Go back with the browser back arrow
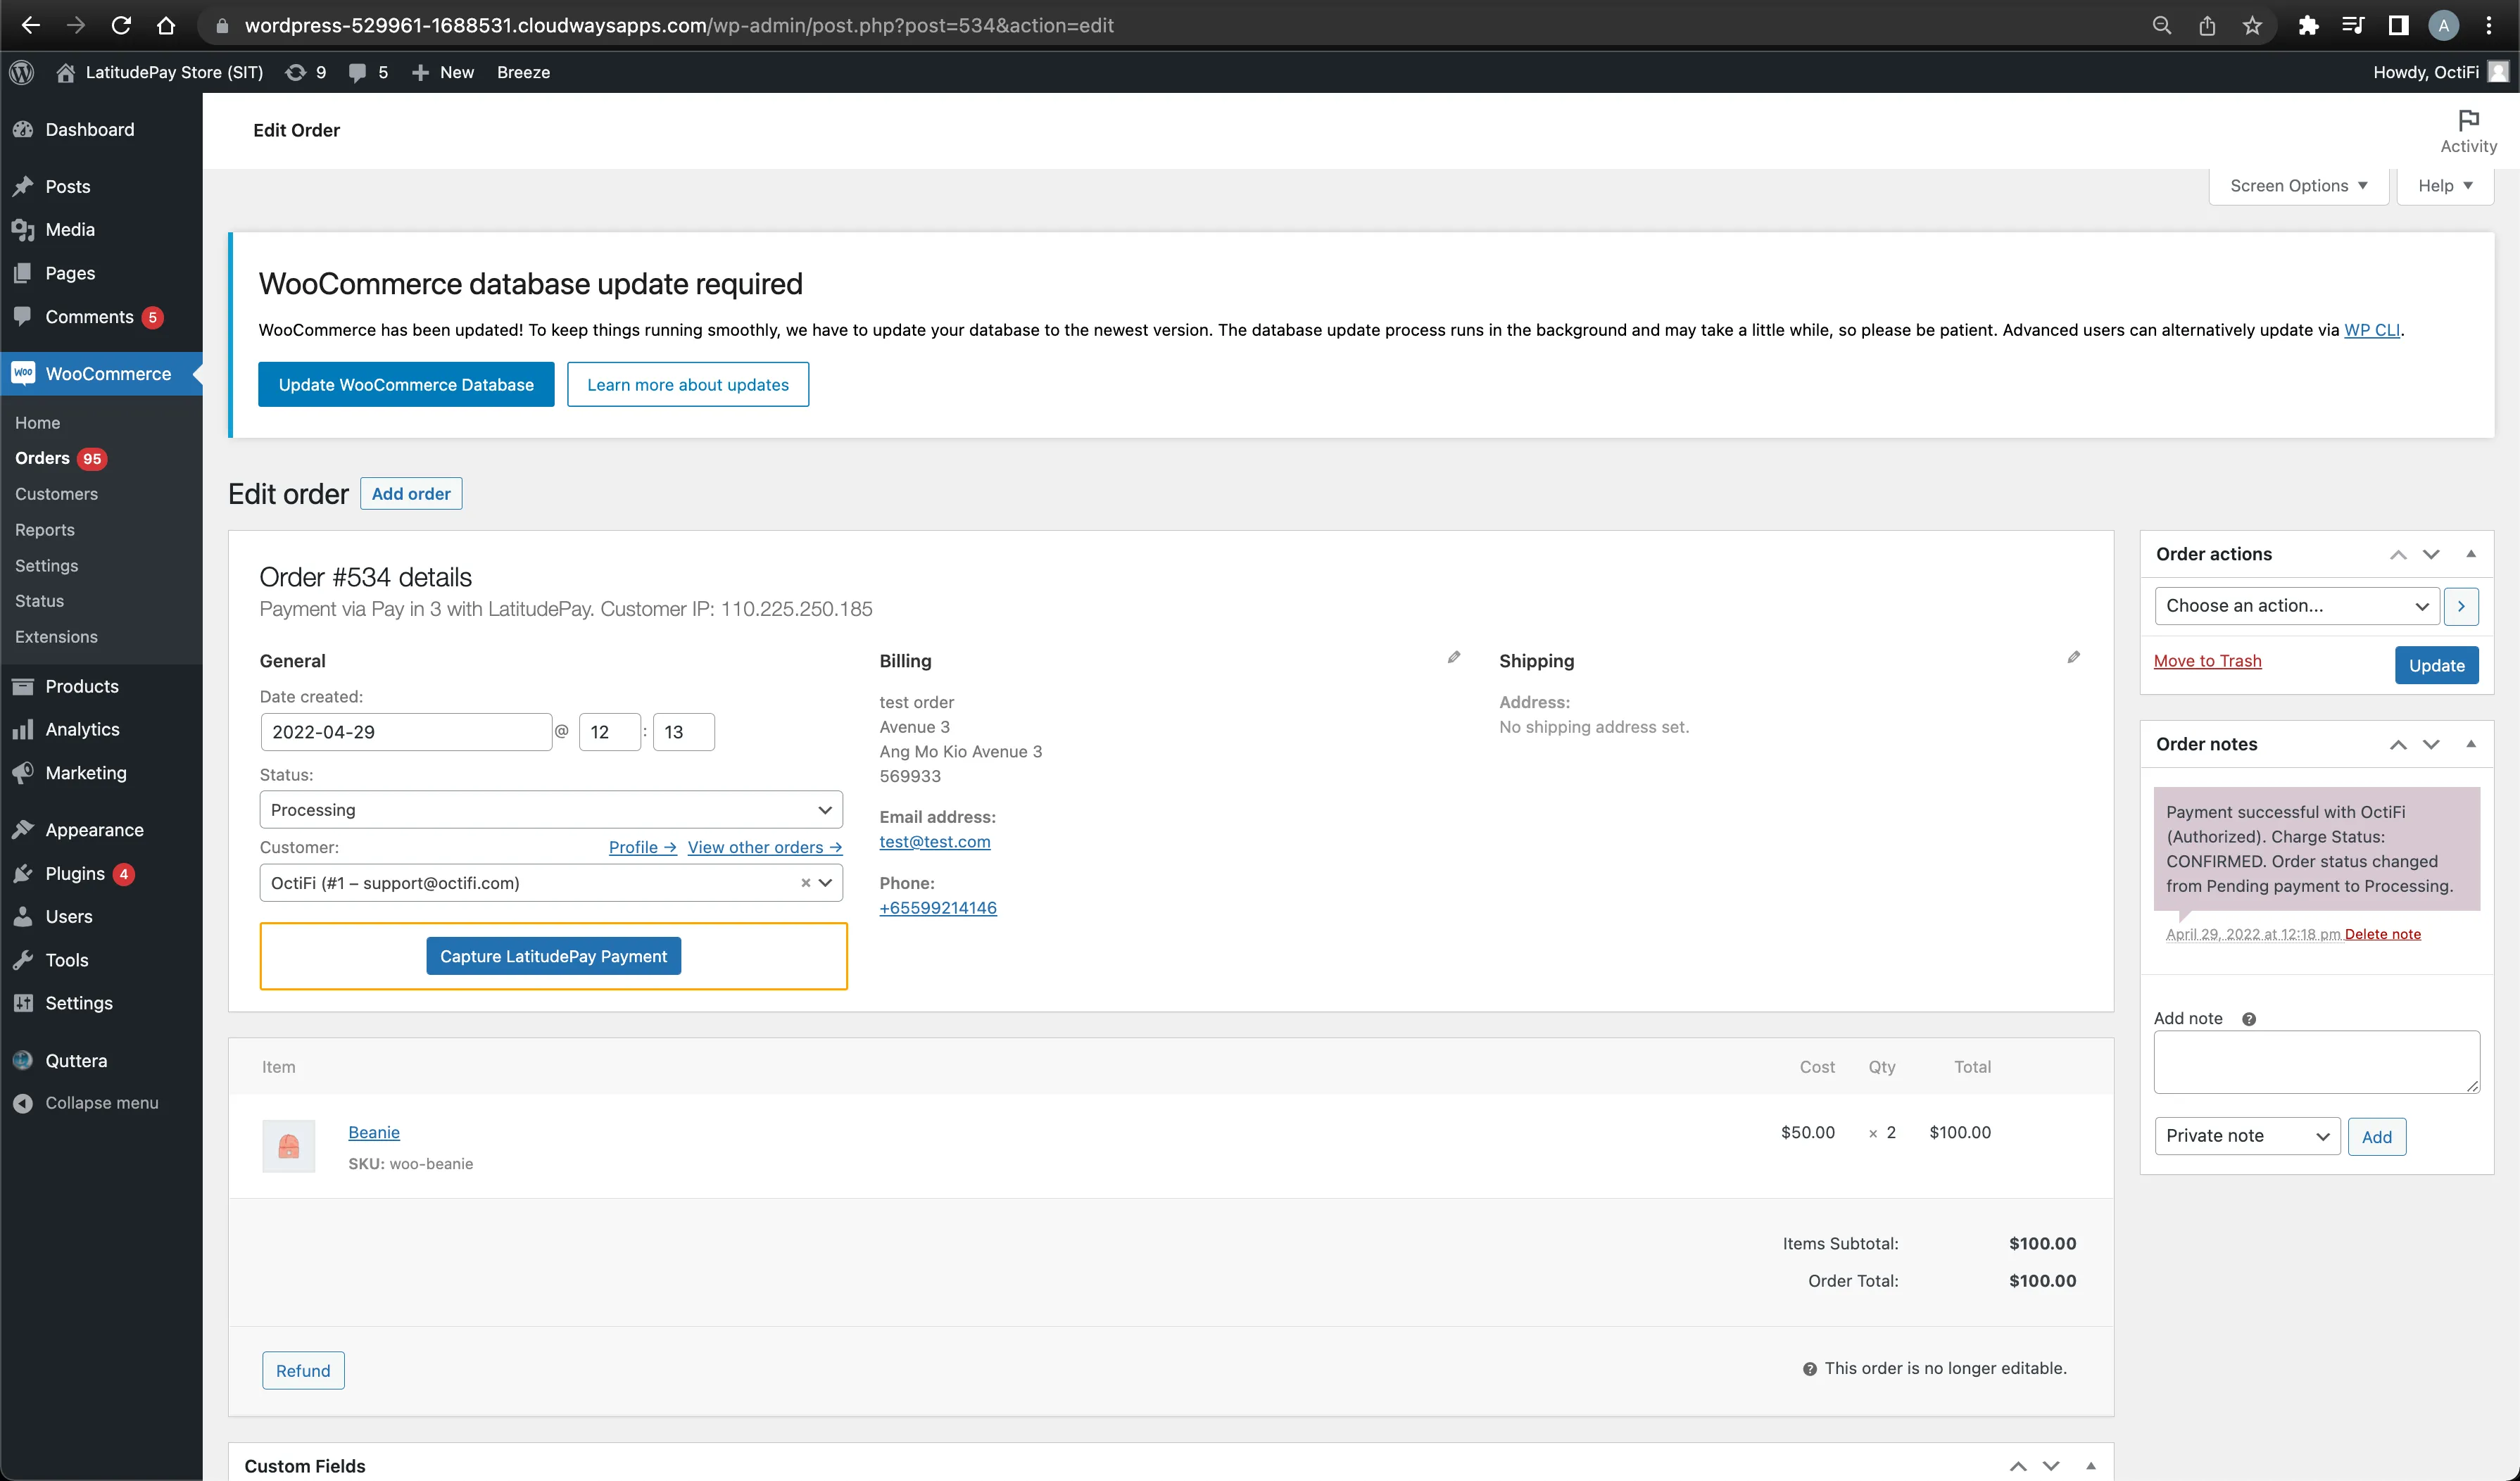This screenshot has height=1481, width=2520. (x=30, y=25)
